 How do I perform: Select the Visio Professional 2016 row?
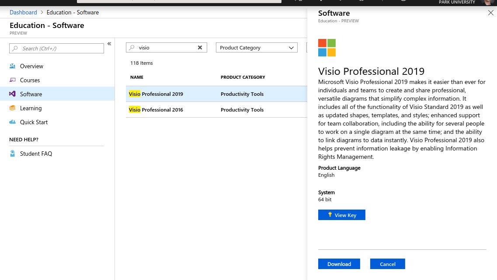[x=216, y=110]
